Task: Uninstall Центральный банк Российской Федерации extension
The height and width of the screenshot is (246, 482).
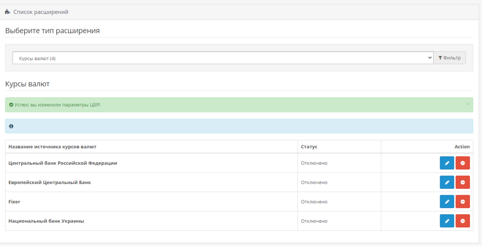Action: [x=462, y=163]
